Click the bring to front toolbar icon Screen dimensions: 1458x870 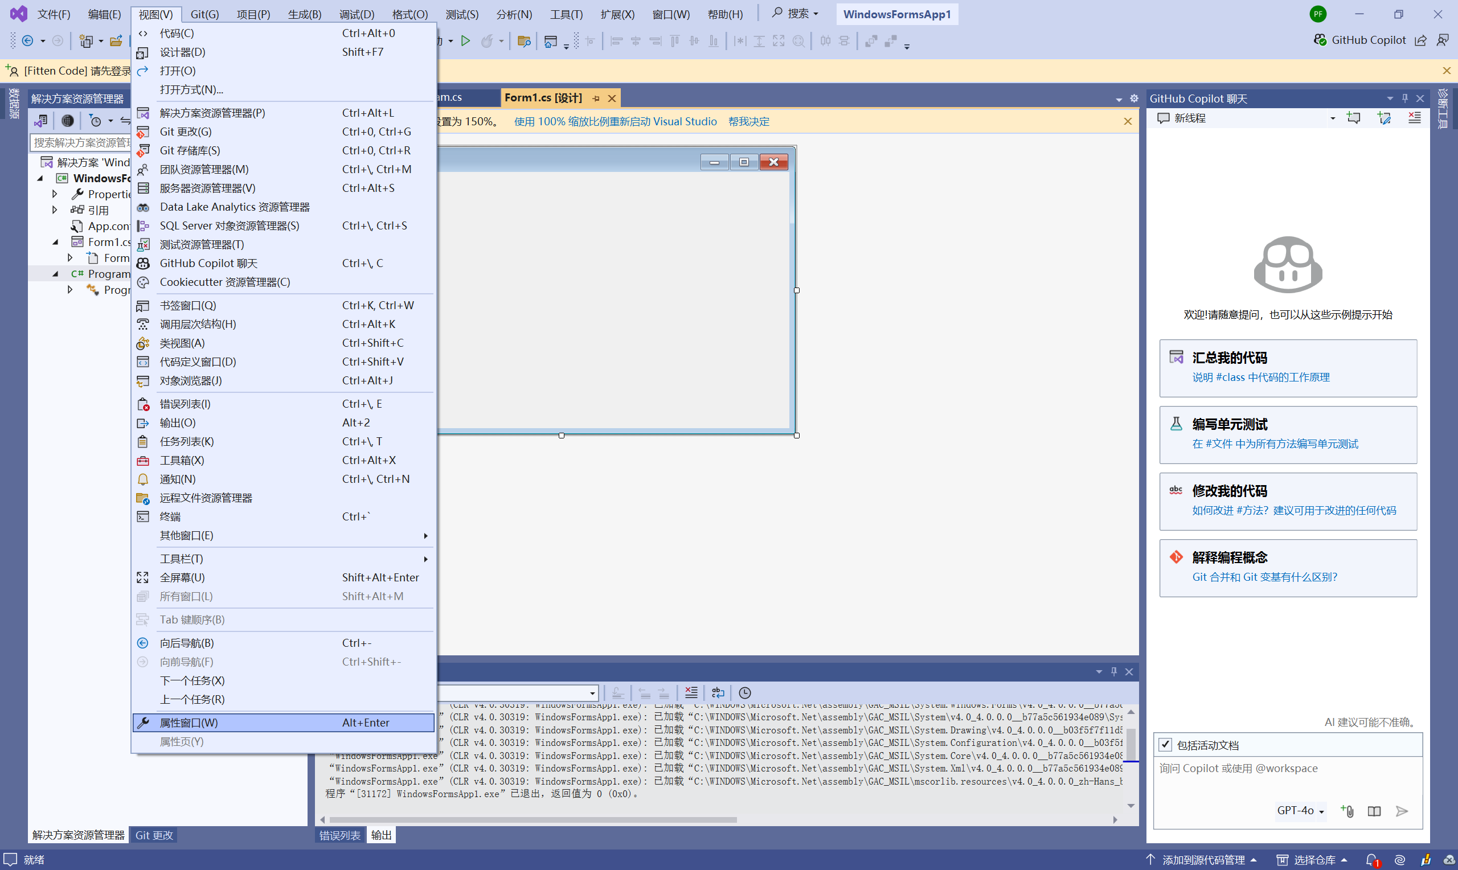click(x=871, y=41)
